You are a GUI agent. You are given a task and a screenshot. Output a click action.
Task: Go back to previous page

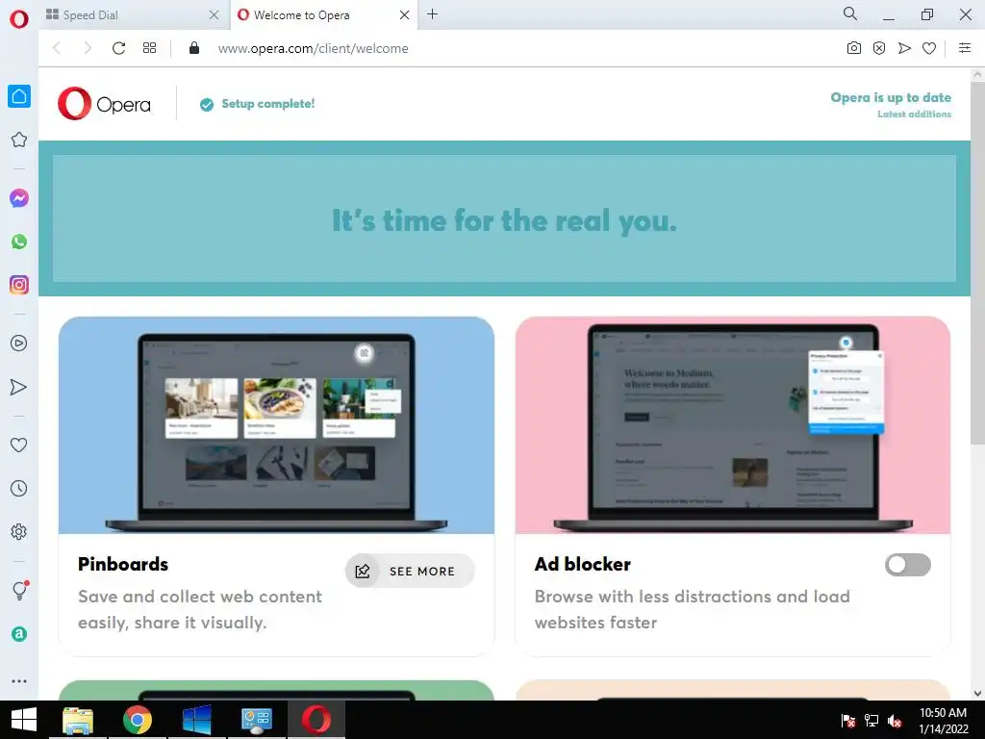(x=57, y=48)
